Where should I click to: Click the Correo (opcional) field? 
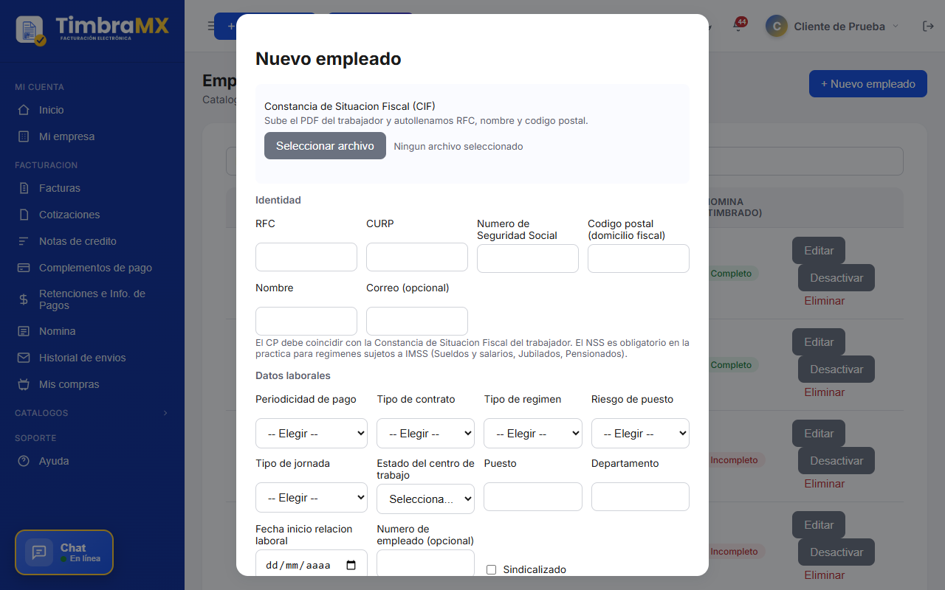[x=417, y=322]
